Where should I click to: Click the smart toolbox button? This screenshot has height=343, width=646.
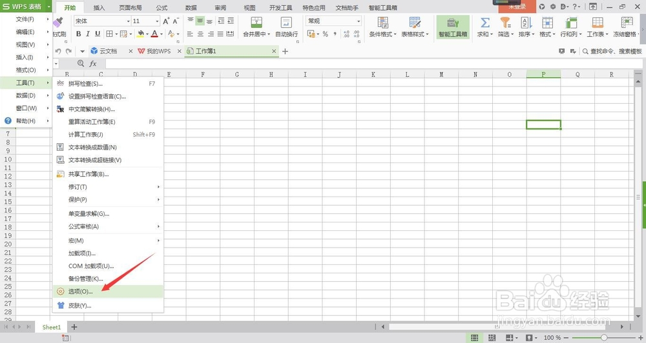[453, 27]
